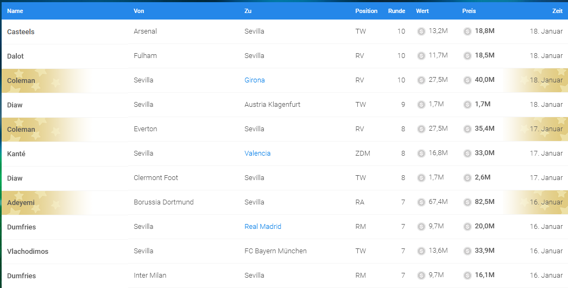Click the coin icon by Dalot's 11,7M value
The height and width of the screenshot is (288, 568).
[x=421, y=56]
